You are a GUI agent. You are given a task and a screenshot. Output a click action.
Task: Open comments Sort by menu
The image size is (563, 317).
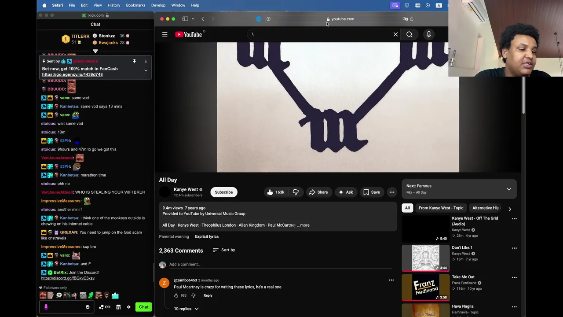pyautogui.click(x=223, y=250)
